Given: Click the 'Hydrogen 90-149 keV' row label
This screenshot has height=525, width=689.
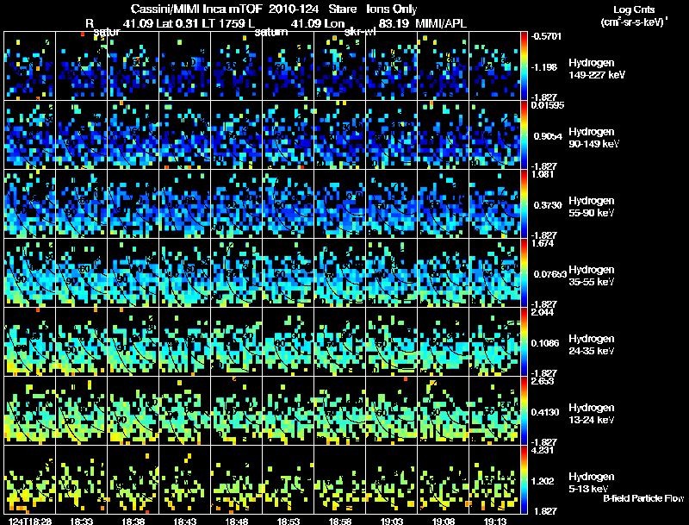Looking at the screenshot, I should [x=593, y=138].
